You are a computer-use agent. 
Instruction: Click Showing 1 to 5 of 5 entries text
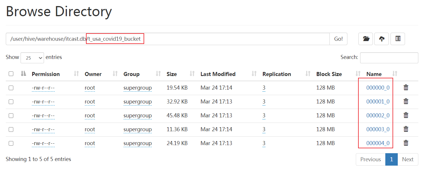coord(38,159)
